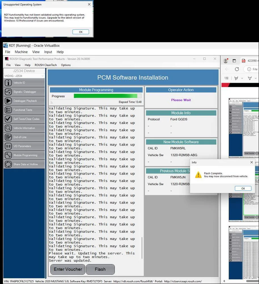Click the bottom PDF page screenshot image
Screen dimensions: 259x284
(244, 253)
